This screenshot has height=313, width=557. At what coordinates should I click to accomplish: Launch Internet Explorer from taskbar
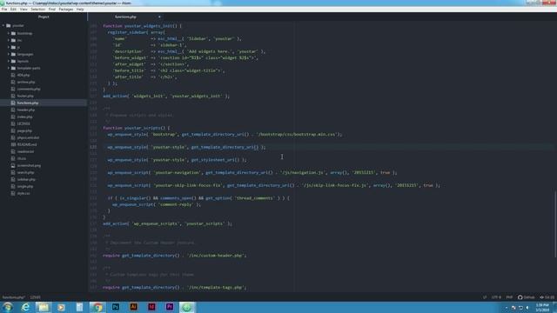(x=25, y=307)
